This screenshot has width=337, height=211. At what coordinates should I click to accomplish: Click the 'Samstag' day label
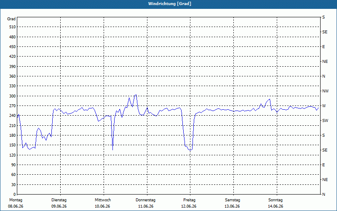tap(233, 200)
